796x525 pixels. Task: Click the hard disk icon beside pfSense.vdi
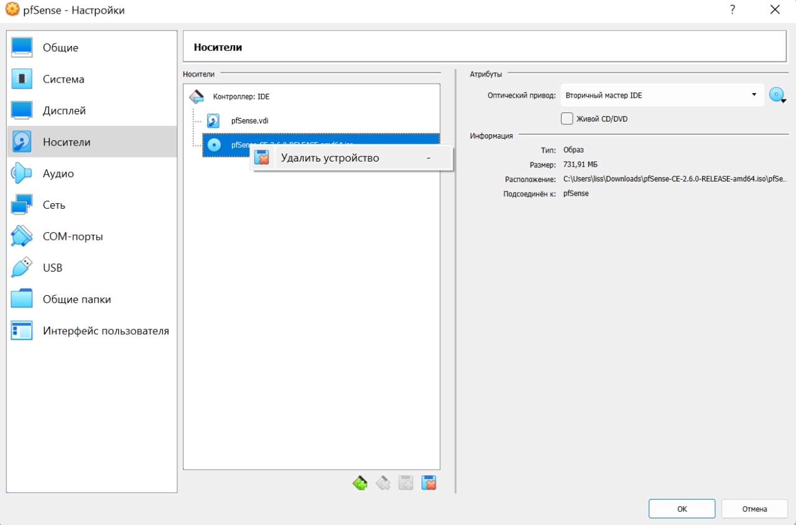(x=213, y=121)
